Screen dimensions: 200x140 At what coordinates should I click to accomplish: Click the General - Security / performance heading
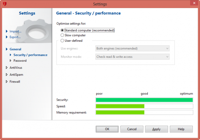88,13
